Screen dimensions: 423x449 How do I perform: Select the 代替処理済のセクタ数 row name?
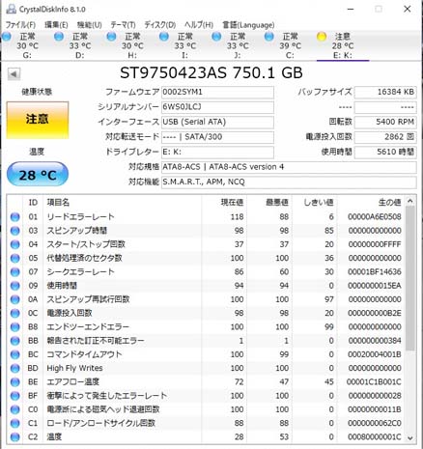(x=85, y=258)
